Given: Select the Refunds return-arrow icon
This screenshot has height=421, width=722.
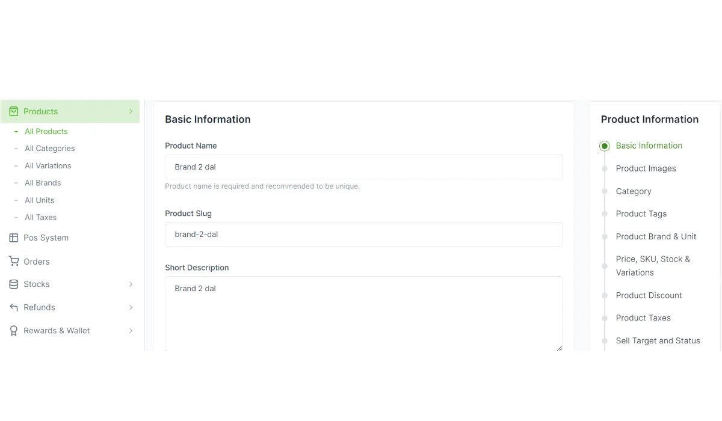Looking at the screenshot, I should click(13, 307).
